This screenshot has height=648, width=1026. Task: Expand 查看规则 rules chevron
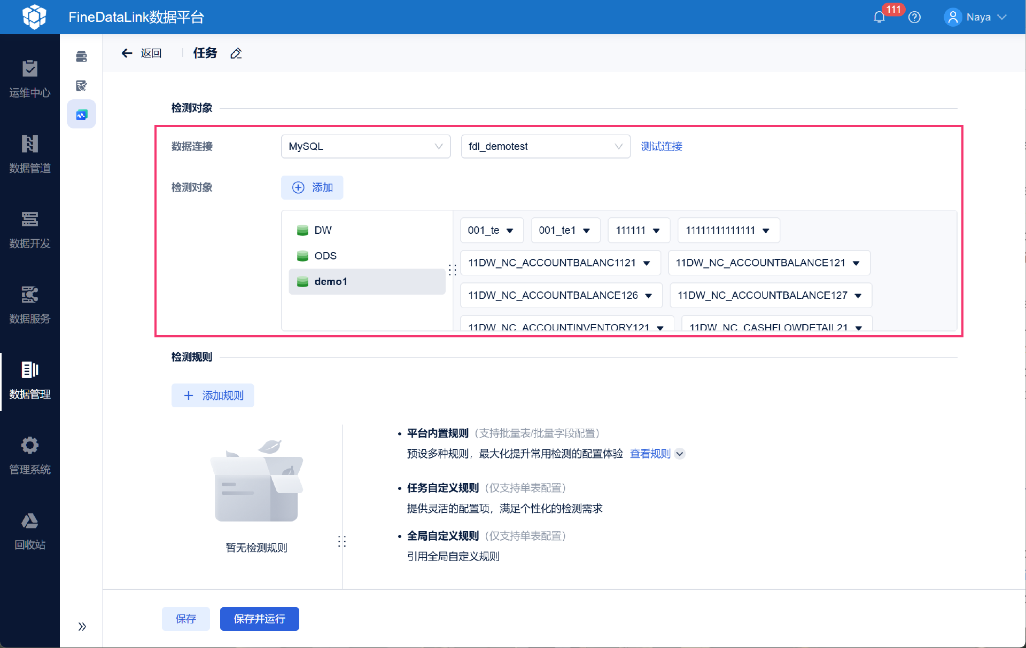click(x=680, y=454)
